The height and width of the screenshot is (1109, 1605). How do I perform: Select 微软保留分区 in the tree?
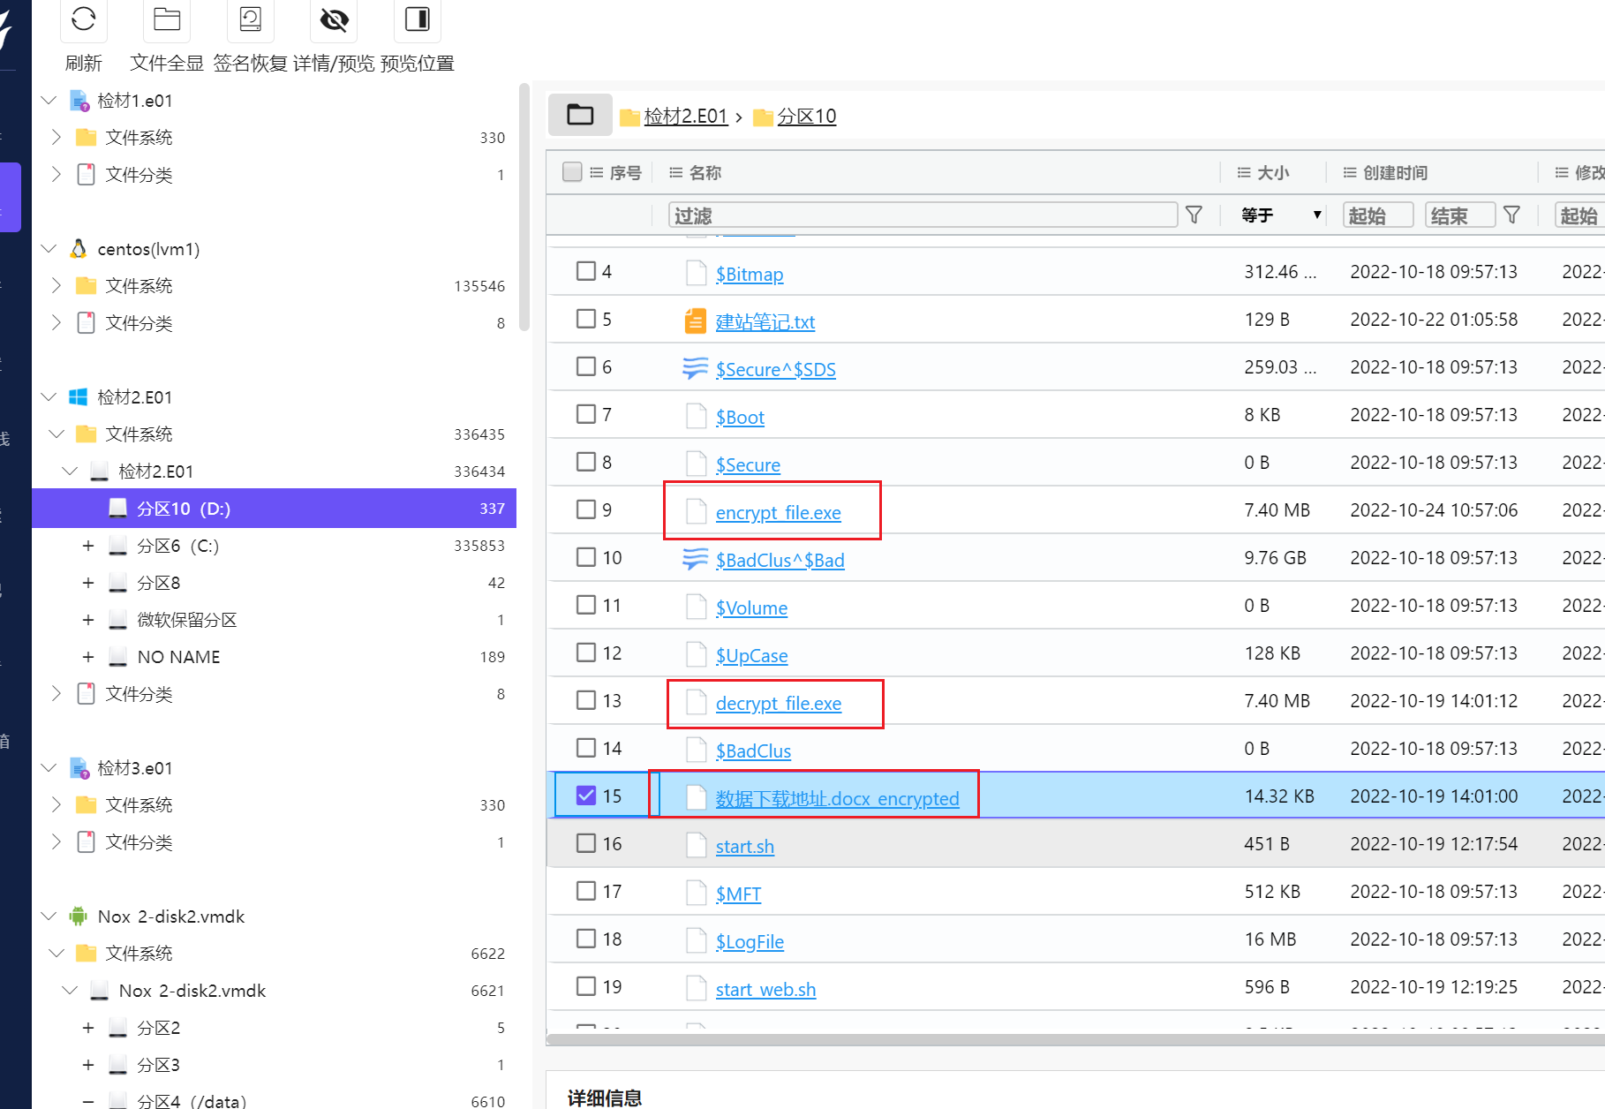[187, 620]
